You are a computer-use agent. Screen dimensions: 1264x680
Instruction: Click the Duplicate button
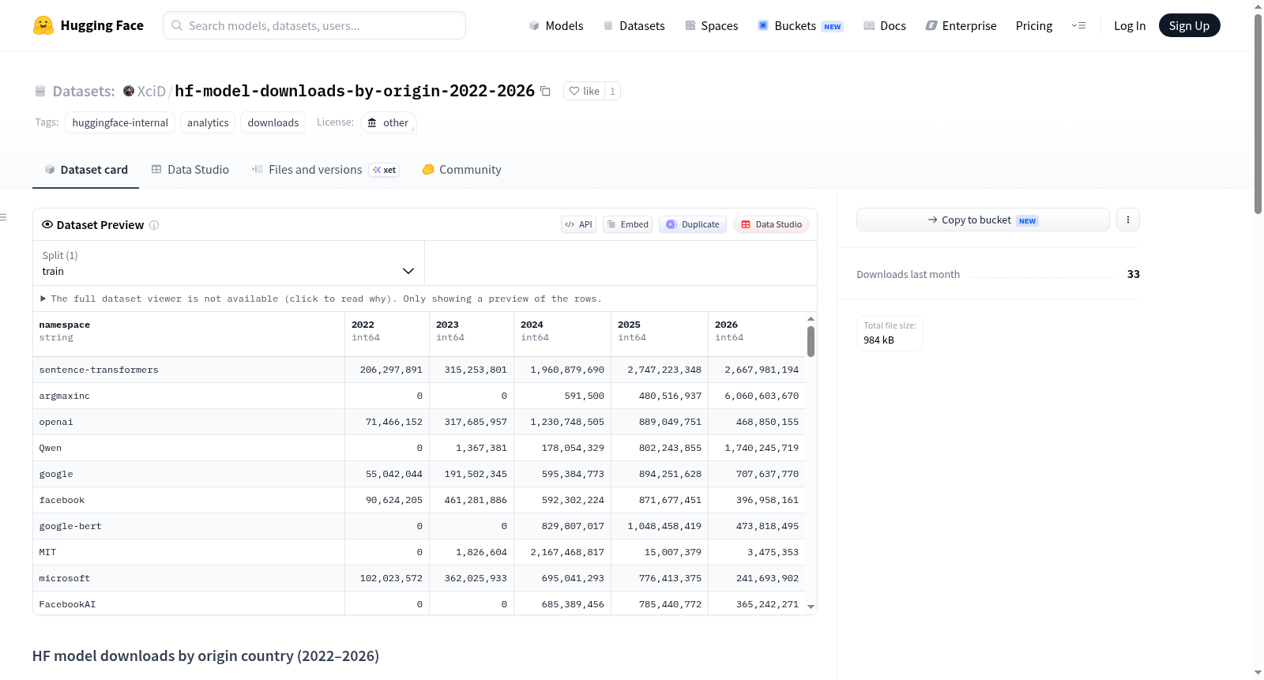click(x=693, y=224)
